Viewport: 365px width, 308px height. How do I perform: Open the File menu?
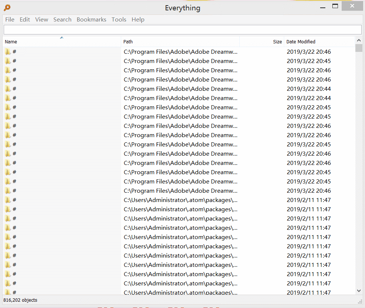pos(10,20)
